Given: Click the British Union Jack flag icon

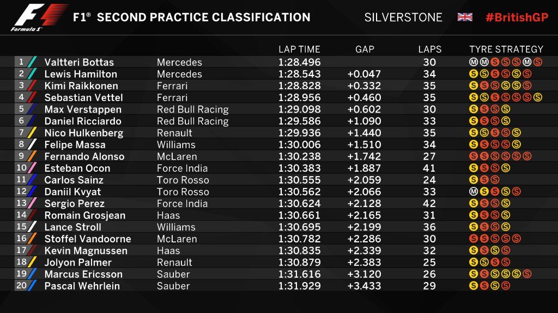Looking at the screenshot, I should [465, 17].
